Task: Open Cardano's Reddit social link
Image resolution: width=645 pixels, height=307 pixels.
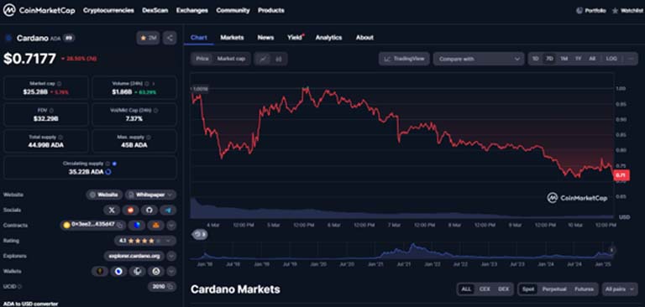Action: [x=130, y=210]
